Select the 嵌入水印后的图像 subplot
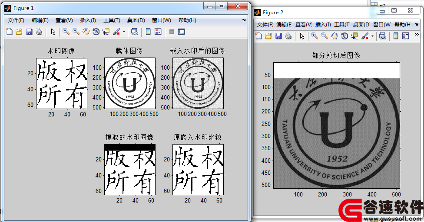Image resolution: width=424 pixels, height=222 pixels. pyautogui.click(x=198, y=83)
